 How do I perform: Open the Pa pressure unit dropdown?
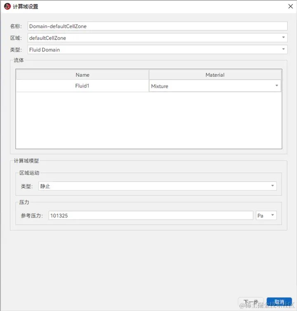[x=266, y=215]
